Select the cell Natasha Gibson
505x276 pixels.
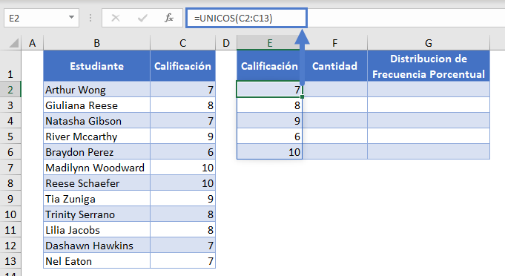pos(96,121)
